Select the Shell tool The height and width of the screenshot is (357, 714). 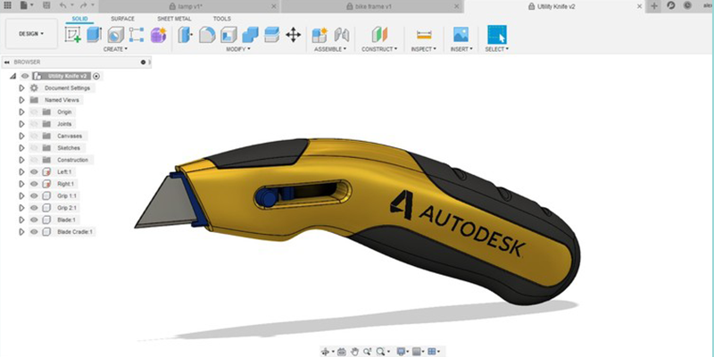tap(228, 35)
